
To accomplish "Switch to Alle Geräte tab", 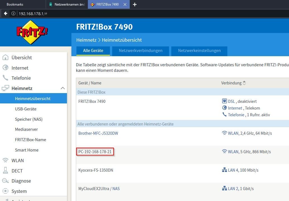I will pyautogui.click(x=93, y=51).
